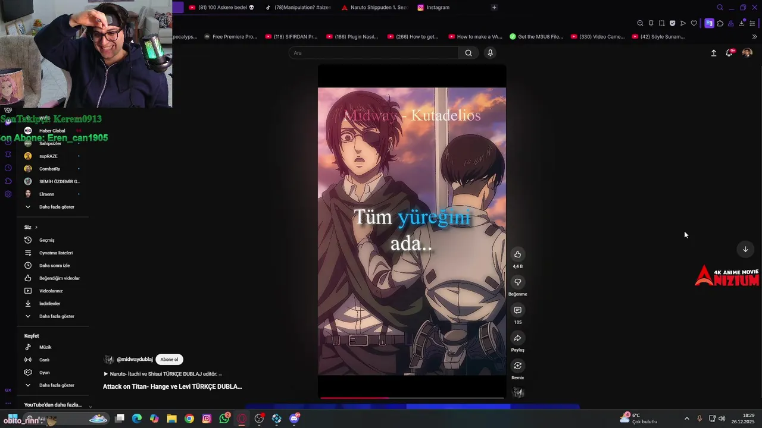
Task: Open the browser downloads icon
Action: pyautogui.click(x=741, y=23)
